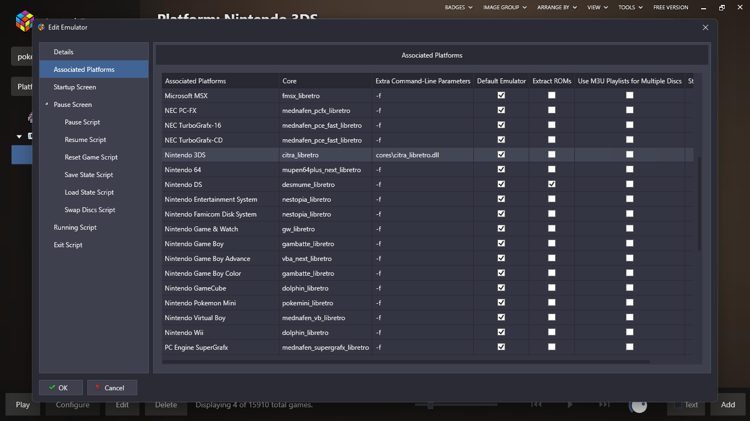Adjust the image size slider in bottom bar
The height and width of the screenshot is (421, 750).
pos(430,405)
